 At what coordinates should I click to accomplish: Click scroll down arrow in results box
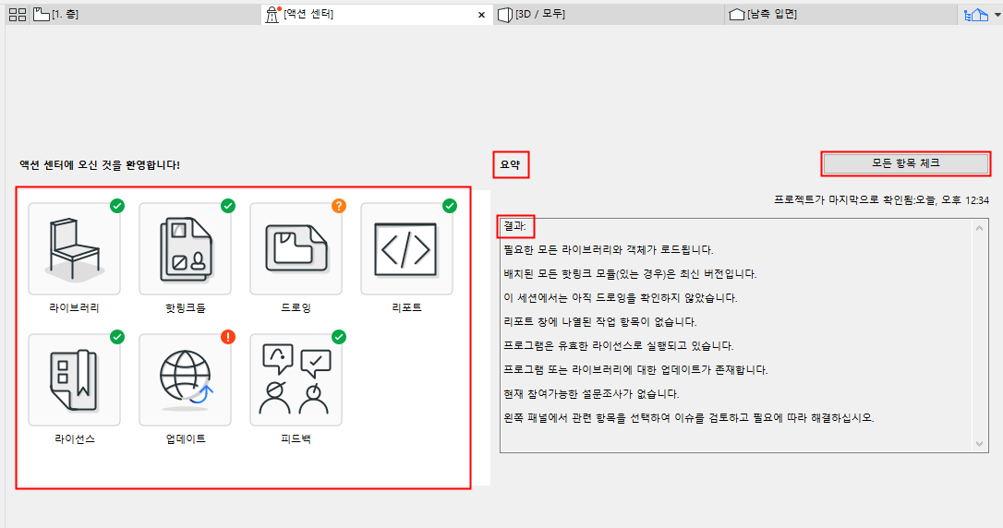pos(979,444)
